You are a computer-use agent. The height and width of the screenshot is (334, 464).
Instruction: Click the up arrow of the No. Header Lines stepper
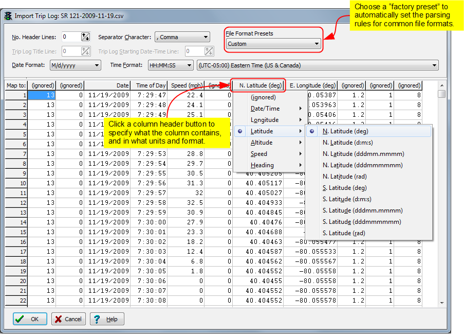[x=84, y=35]
